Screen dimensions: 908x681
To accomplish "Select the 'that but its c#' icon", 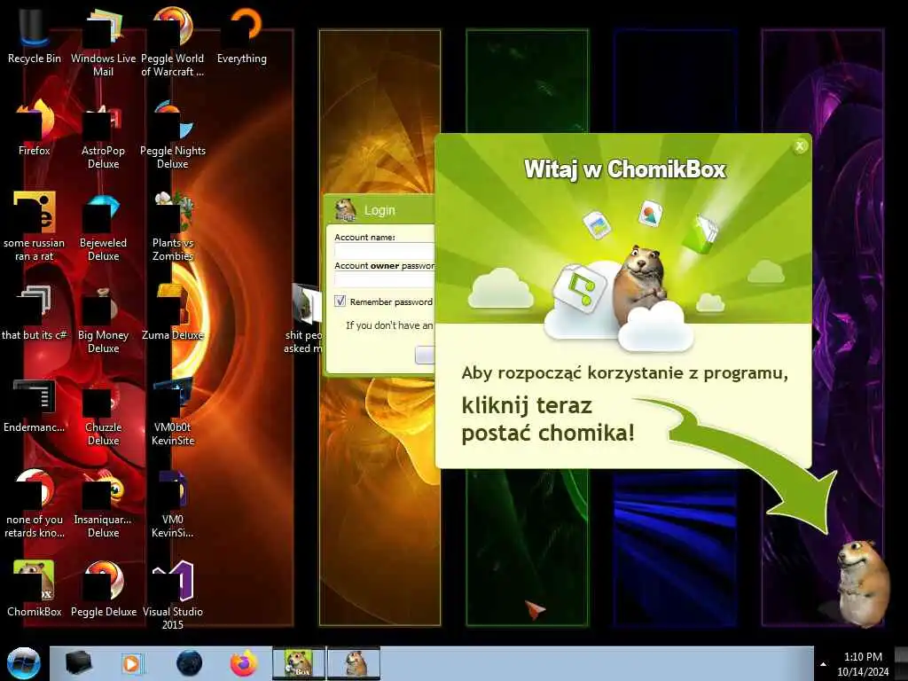I will pos(34,313).
